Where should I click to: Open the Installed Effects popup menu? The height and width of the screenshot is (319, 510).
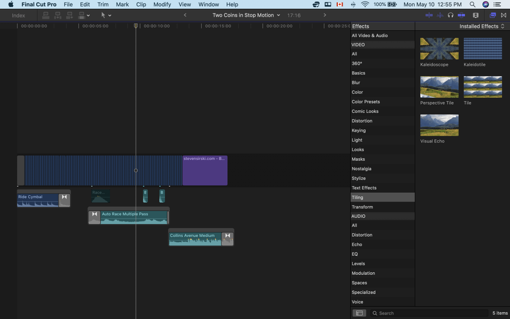[x=482, y=26]
